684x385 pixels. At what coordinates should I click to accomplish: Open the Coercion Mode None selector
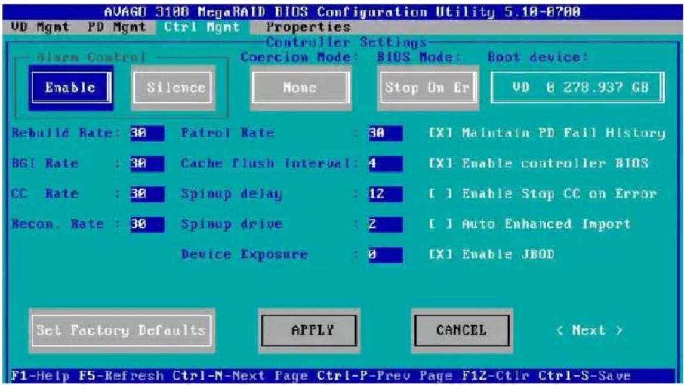pos(301,88)
